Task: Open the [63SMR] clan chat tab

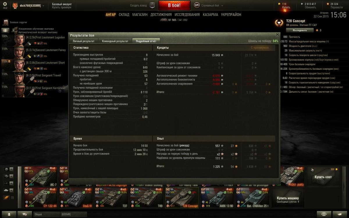Action: pos(74,214)
